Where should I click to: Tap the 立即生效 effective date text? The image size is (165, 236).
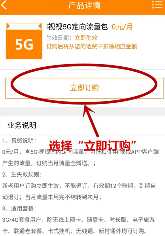click(86, 38)
